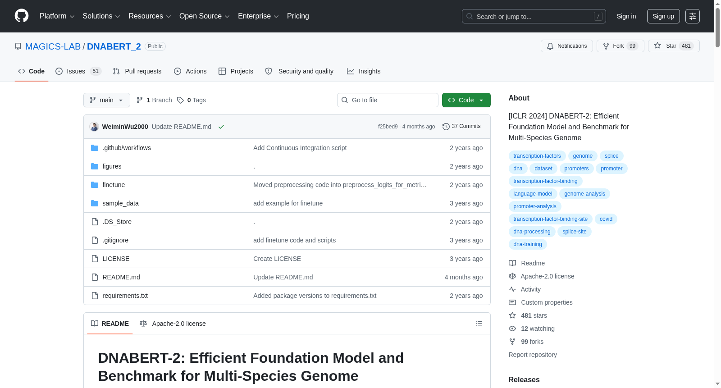Screen dimensions: 721x388
Task: Open the MAGICS-LAB organization link
Action: click(53, 46)
